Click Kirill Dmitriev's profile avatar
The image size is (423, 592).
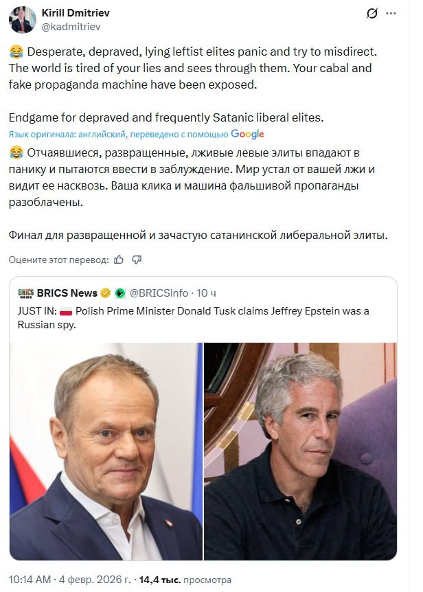22,18
